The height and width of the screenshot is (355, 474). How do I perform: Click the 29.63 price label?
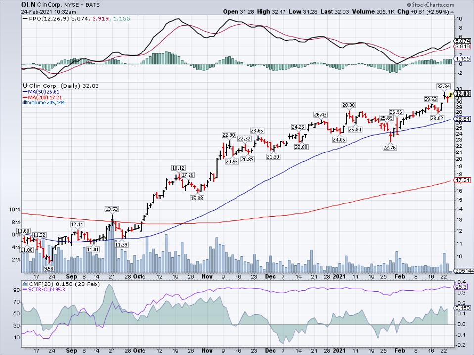[x=430, y=99]
